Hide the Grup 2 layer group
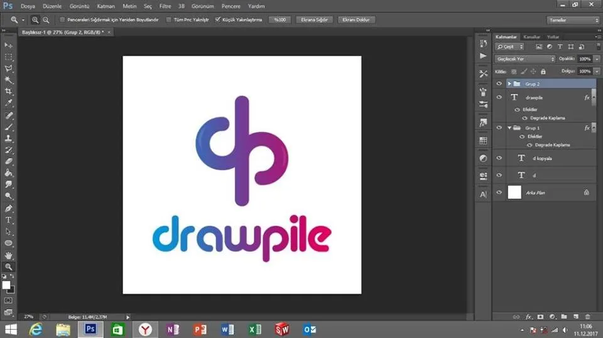The image size is (603, 338). click(499, 83)
